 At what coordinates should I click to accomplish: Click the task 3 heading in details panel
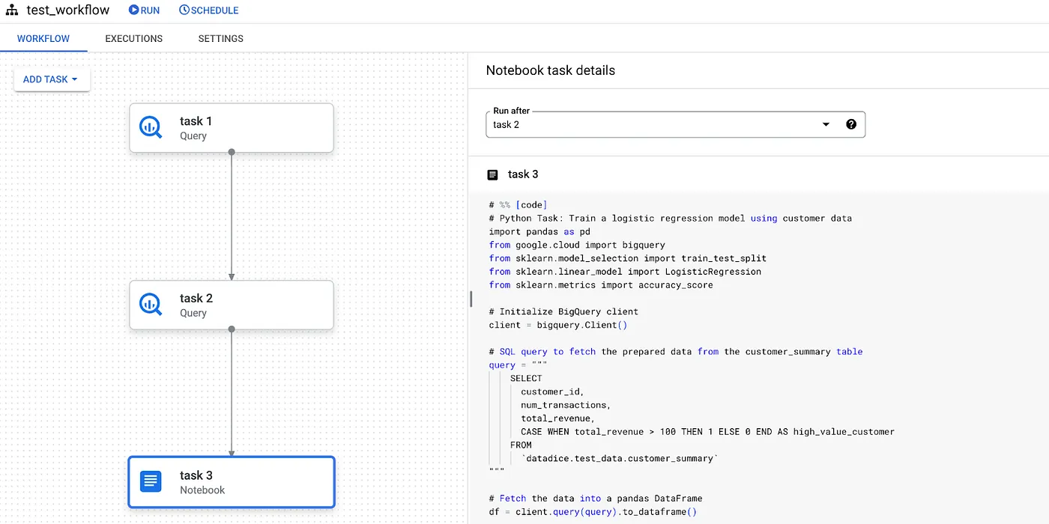pyautogui.click(x=523, y=174)
